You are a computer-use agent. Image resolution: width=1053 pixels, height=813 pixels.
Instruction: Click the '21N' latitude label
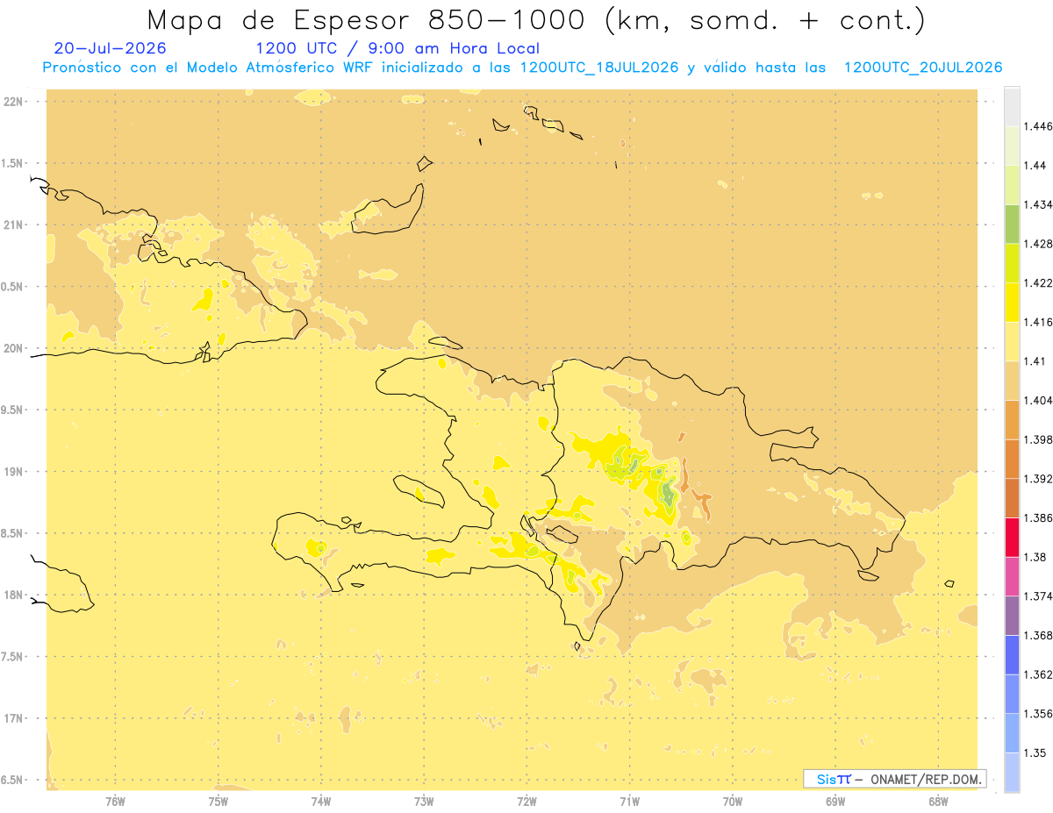point(15,225)
